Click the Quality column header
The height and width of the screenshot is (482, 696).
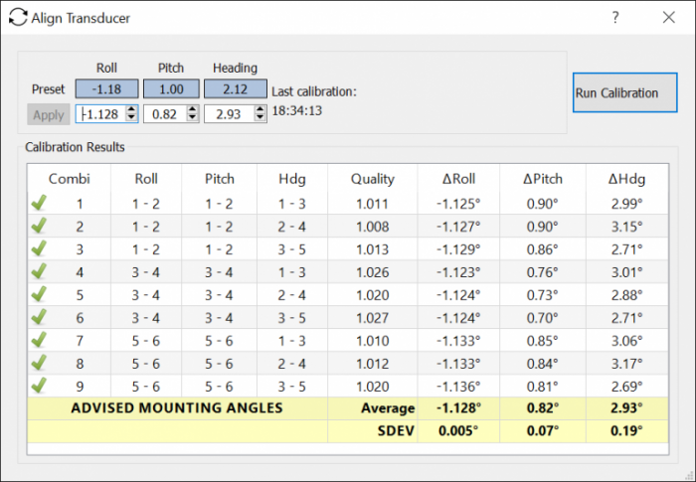(373, 179)
